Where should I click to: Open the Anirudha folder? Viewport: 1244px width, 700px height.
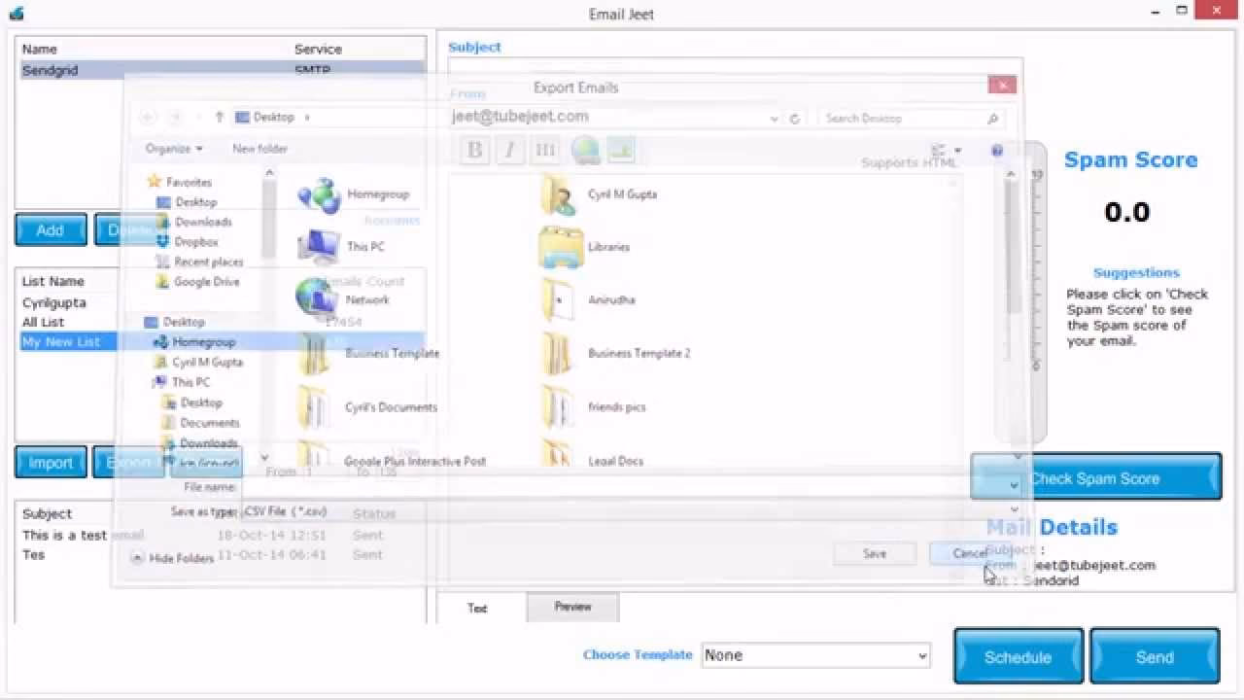tap(560, 299)
